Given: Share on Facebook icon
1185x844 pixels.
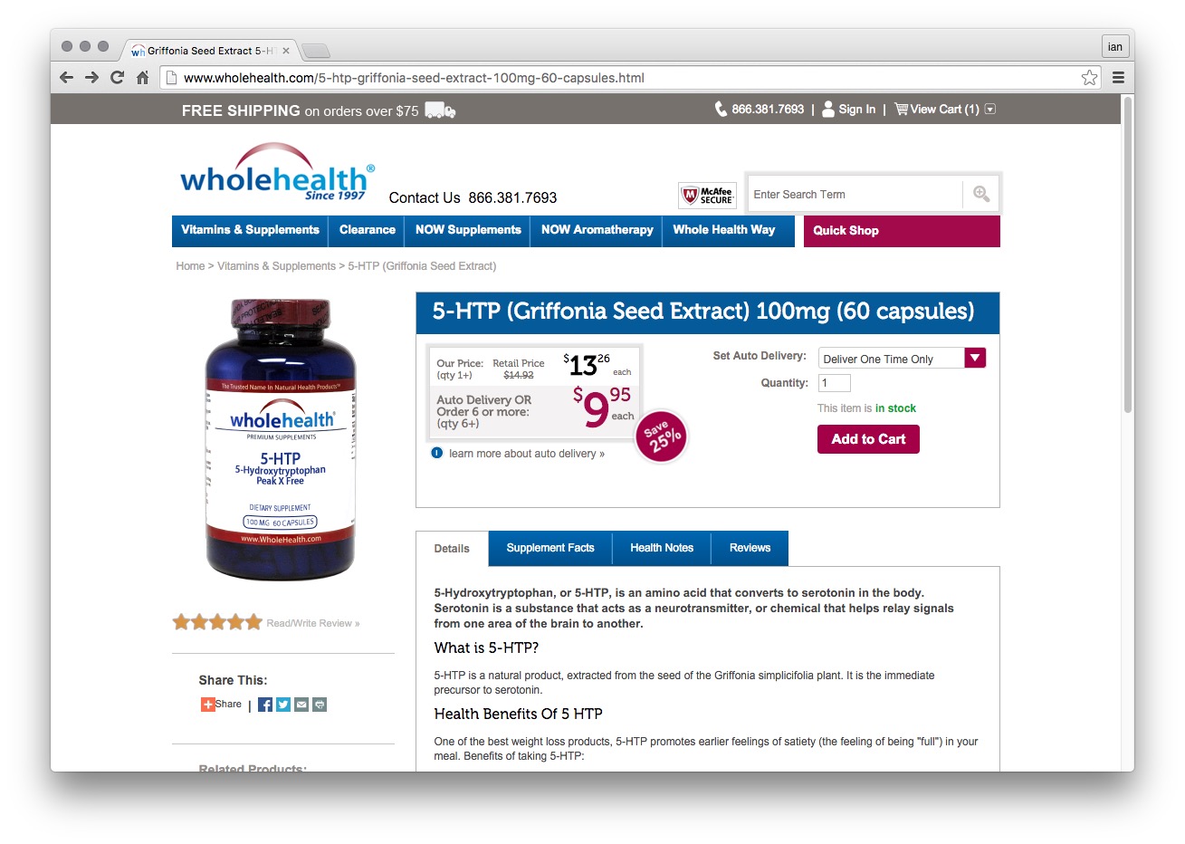Looking at the screenshot, I should (x=265, y=705).
